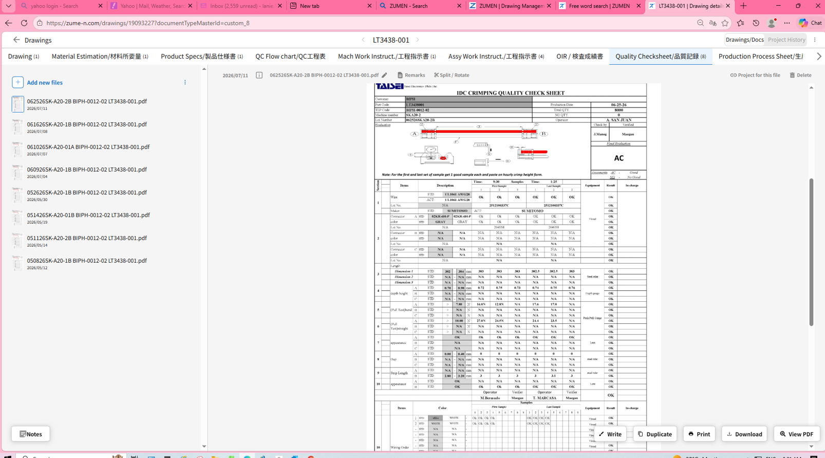The image size is (825, 458).
Task: Open the Drawing tab
Action: click(x=24, y=57)
